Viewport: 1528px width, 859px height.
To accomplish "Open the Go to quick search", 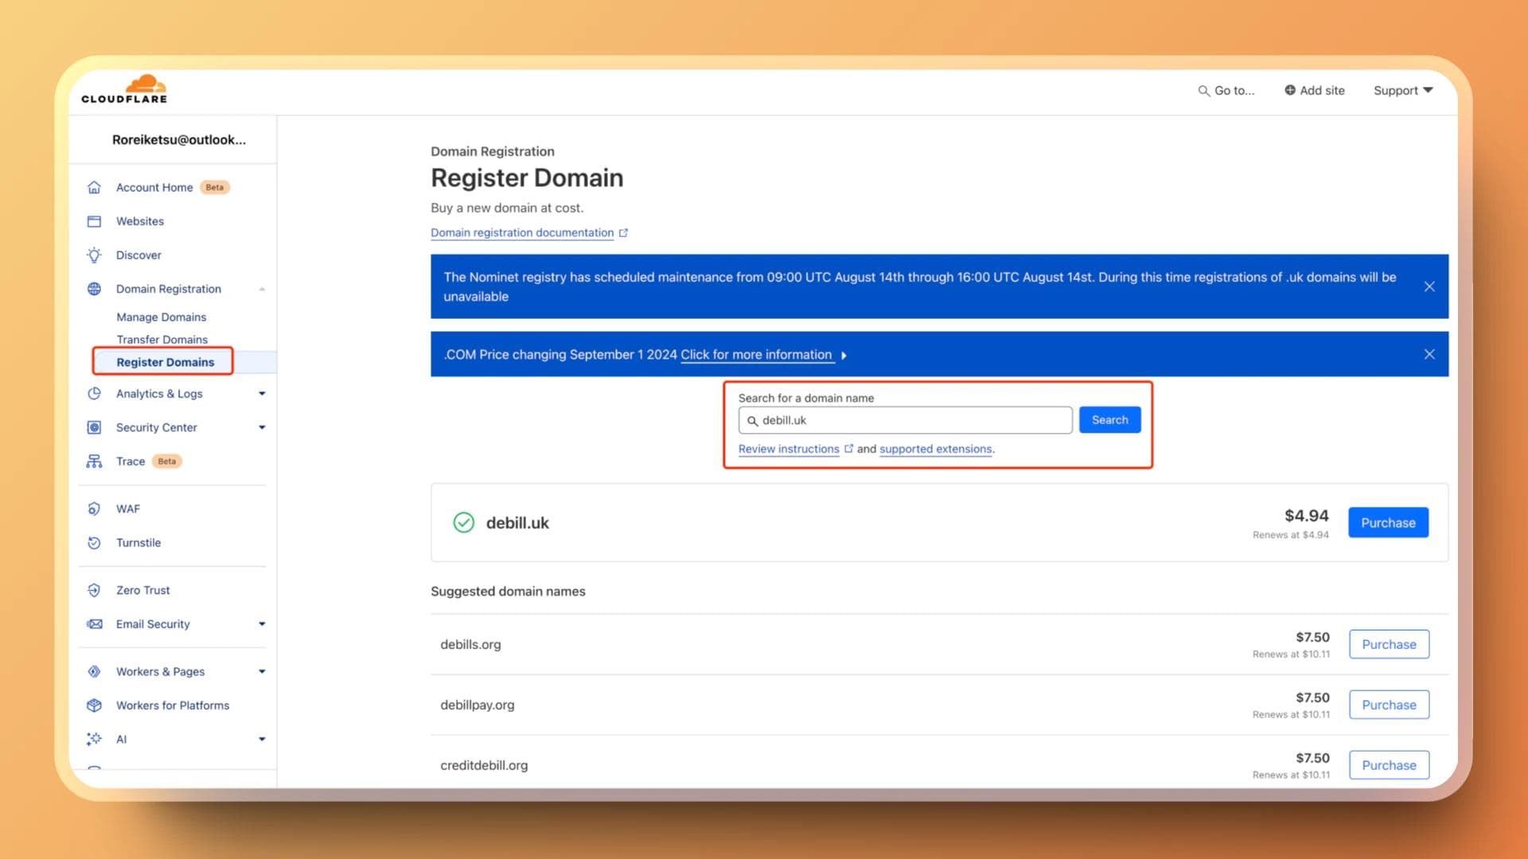I will point(1226,91).
